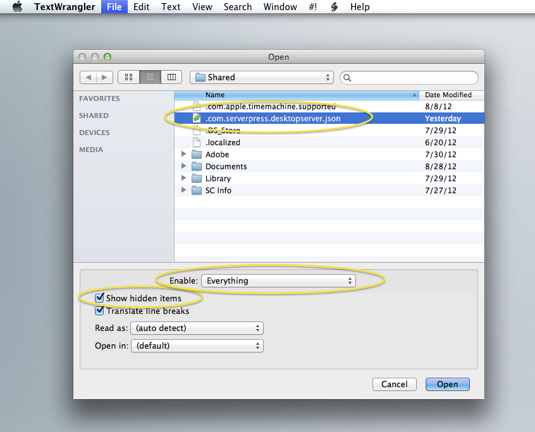The height and width of the screenshot is (432, 535).
Task: Click the Yesterday date cell
Action: coord(443,119)
